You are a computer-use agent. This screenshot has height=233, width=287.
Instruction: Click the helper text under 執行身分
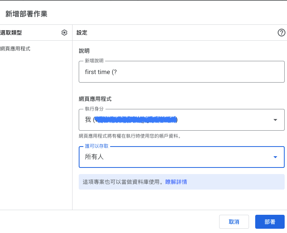[x=130, y=136]
